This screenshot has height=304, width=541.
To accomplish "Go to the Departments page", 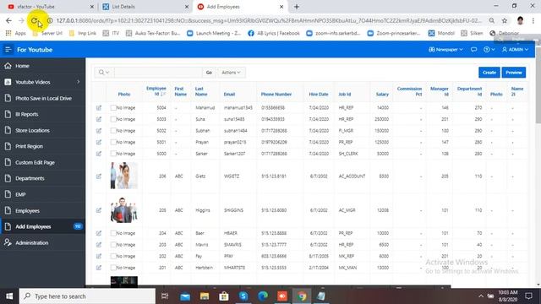I will (30, 178).
